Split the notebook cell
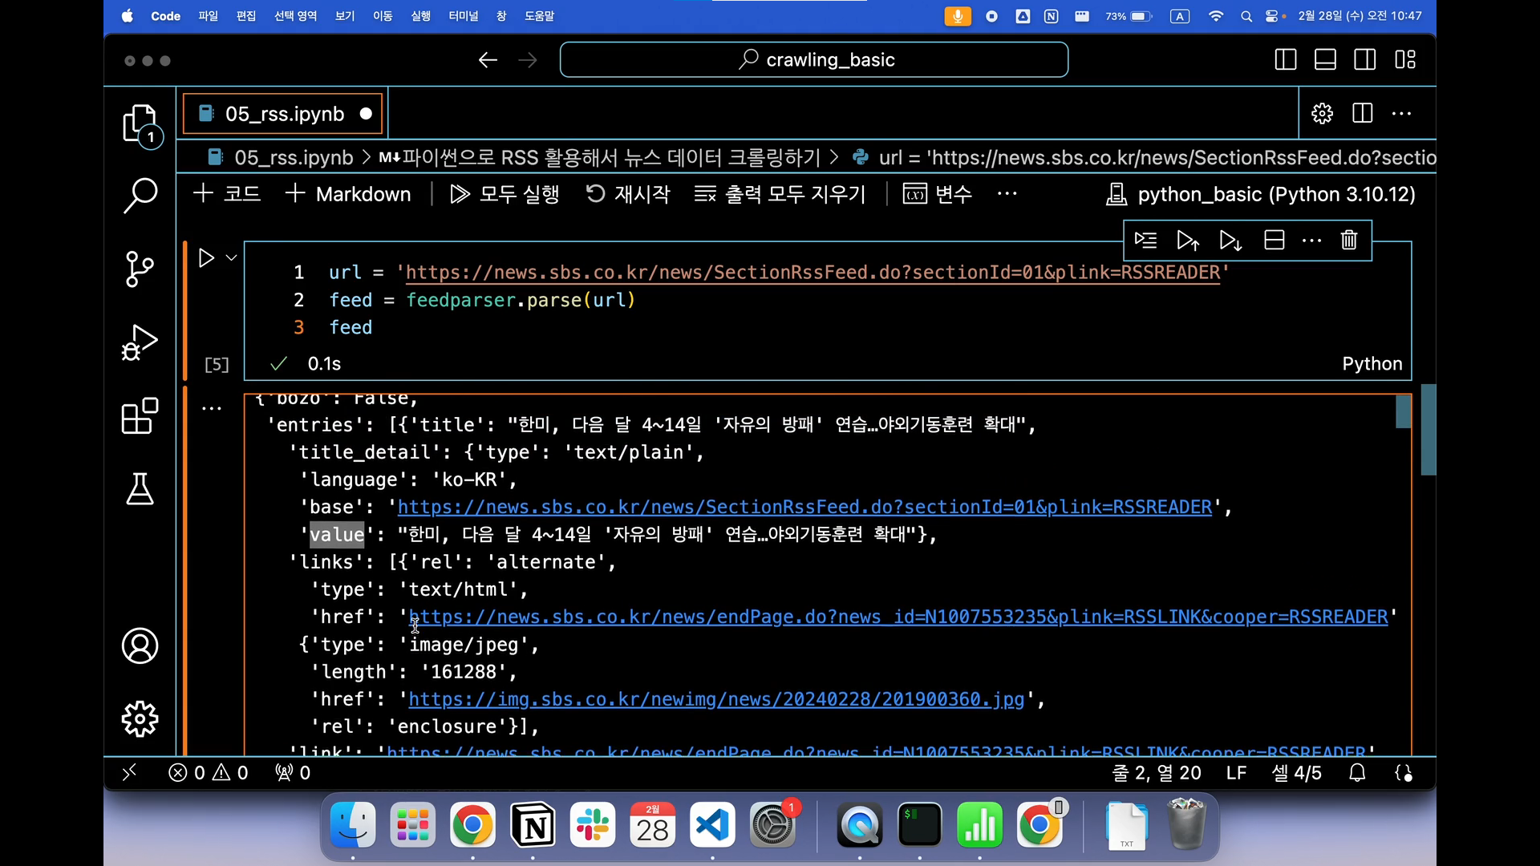This screenshot has height=866, width=1540. click(x=1274, y=240)
